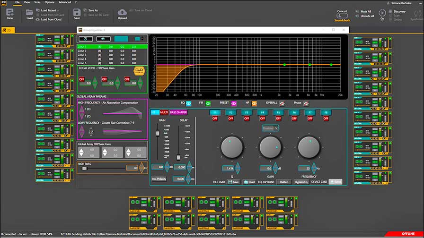The image size is (424, 238).
Task: Select Zone 3 row in zone list
Action: coord(112,55)
